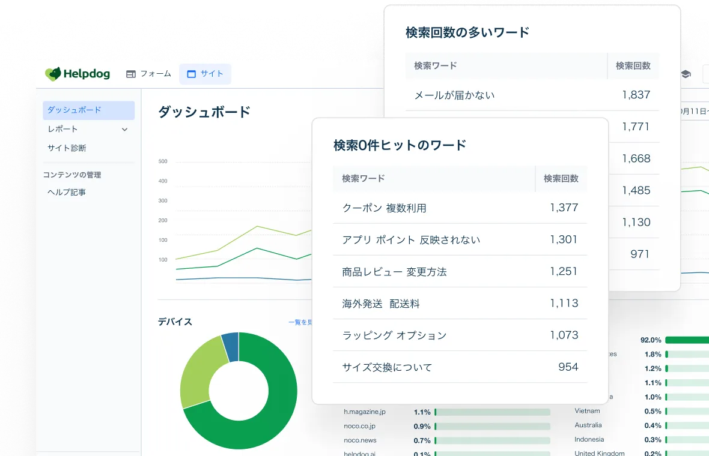Click the Helpdog dog logo icon

[53, 74]
